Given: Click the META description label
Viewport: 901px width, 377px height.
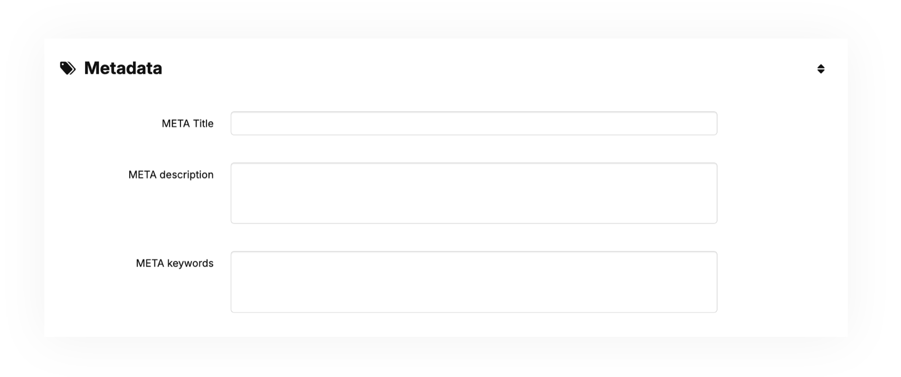Looking at the screenshot, I should [x=171, y=174].
